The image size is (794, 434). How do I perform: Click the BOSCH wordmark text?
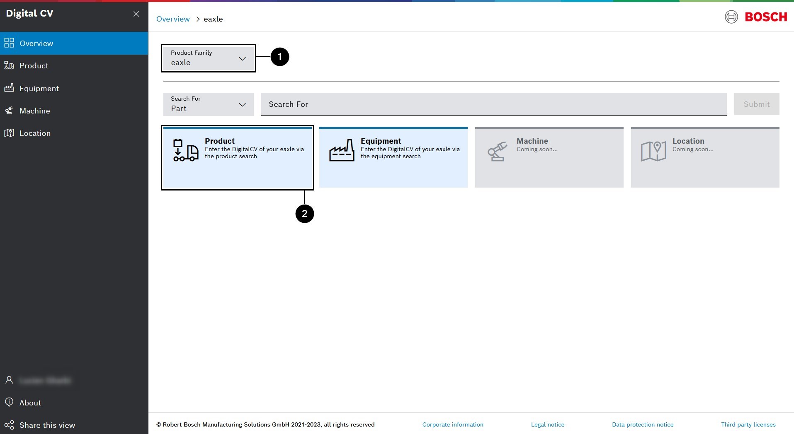(x=766, y=17)
